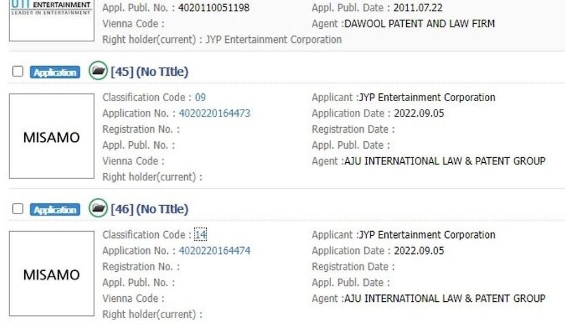The image size is (565, 325).
Task: Open the folder icon for entry 46
Action: [x=98, y=209]
